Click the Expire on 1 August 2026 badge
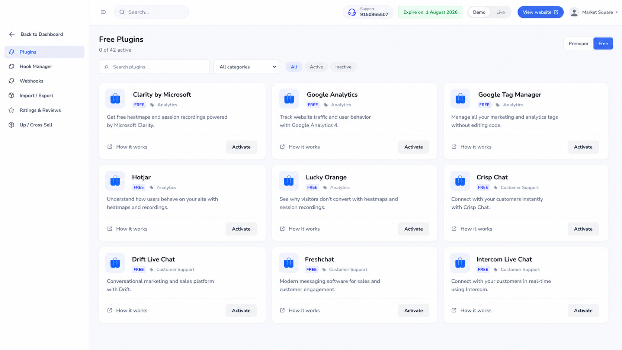This screenshot has width=622, height=350. pyautogui.click(x=430, y=12)
